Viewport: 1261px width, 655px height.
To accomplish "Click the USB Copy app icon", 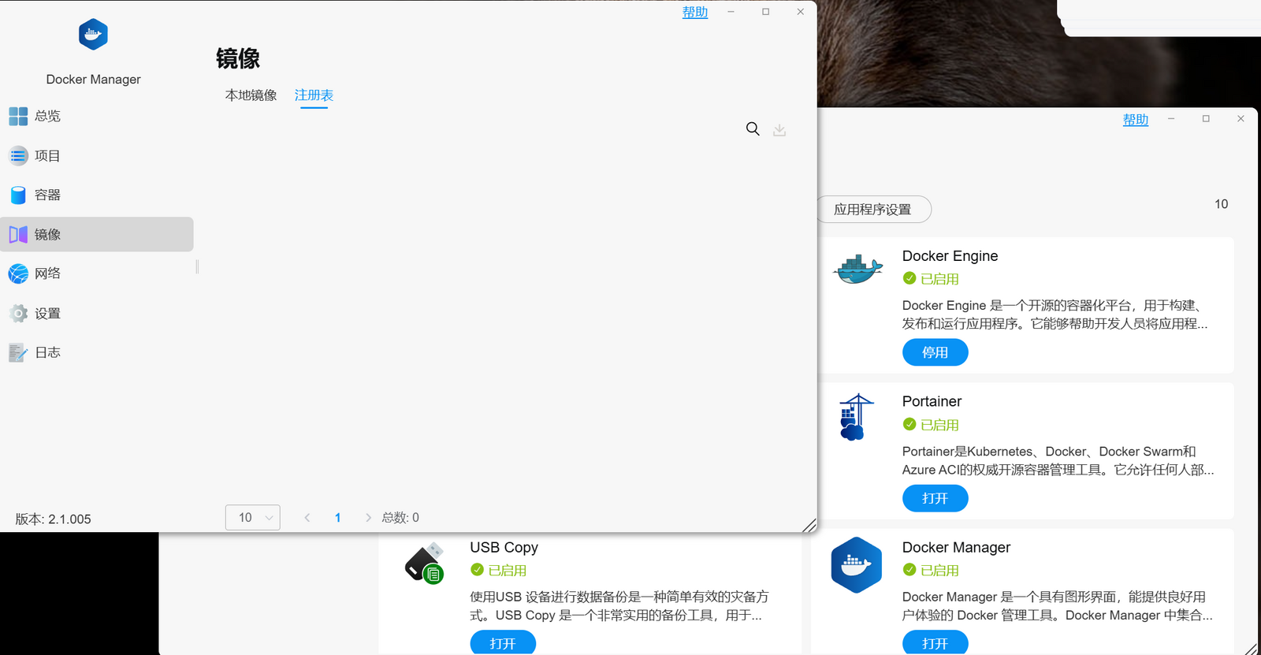I will pyautogui.click(x=425, y=563).
